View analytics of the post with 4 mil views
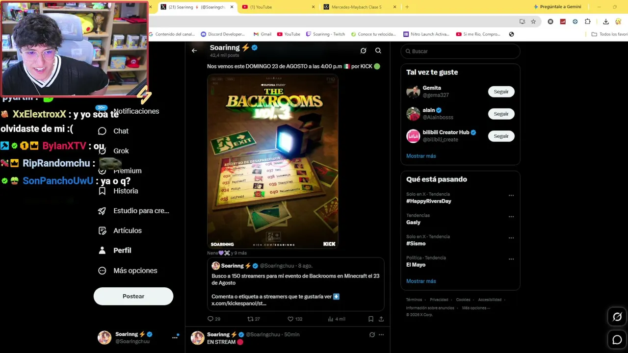This screenshot has width=628, height=353. click(336, 319)
